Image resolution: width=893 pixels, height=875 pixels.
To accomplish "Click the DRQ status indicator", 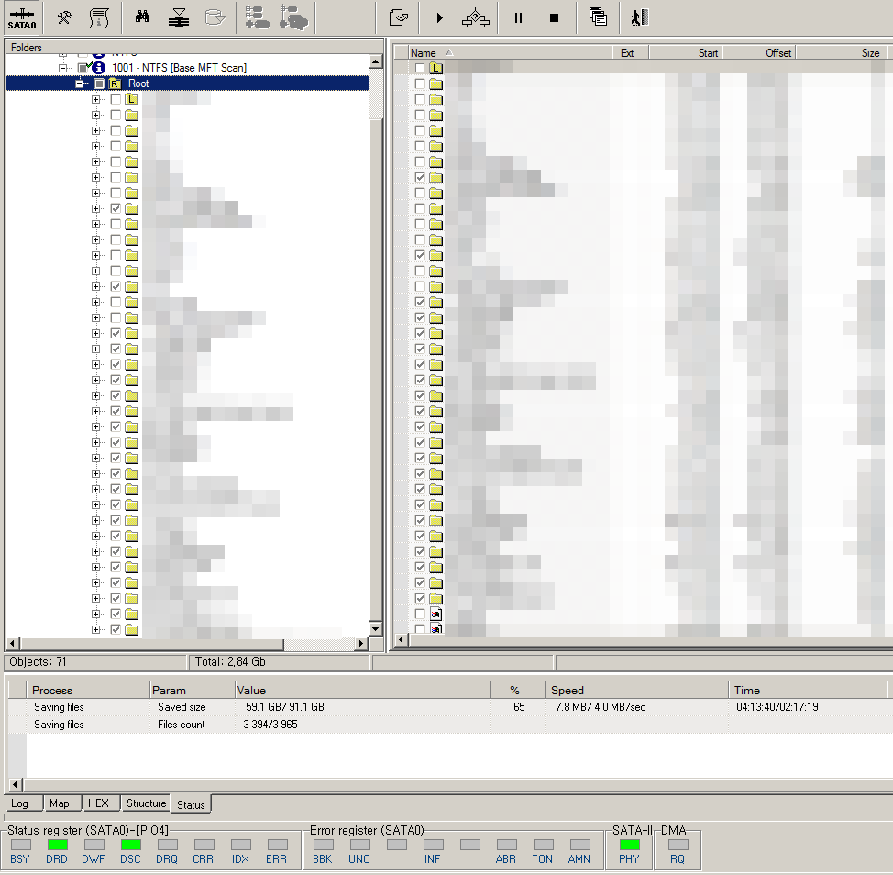I will tap(168, 845).
